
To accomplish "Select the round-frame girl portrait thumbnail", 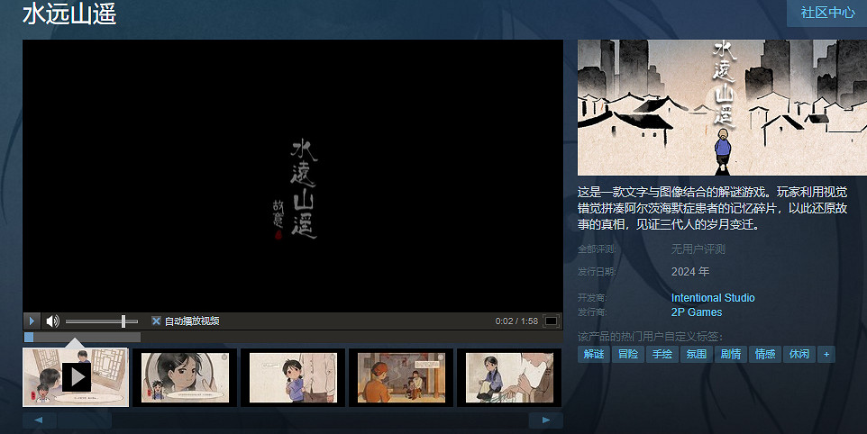I will click(185, 377).
